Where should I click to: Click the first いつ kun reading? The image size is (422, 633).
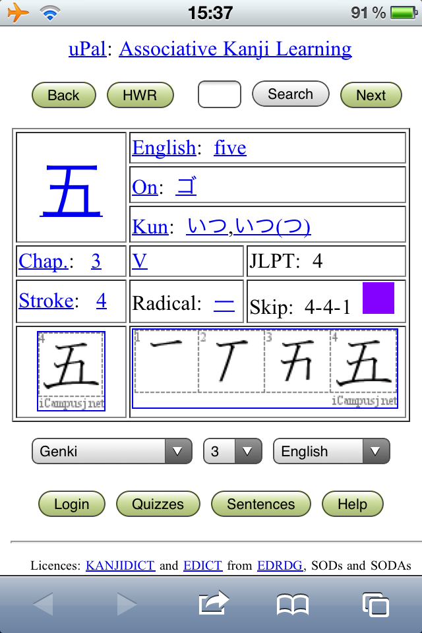coord(207,226)
